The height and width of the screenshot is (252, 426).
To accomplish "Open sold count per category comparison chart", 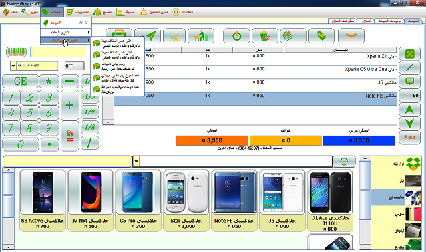I will pos(117,78).
